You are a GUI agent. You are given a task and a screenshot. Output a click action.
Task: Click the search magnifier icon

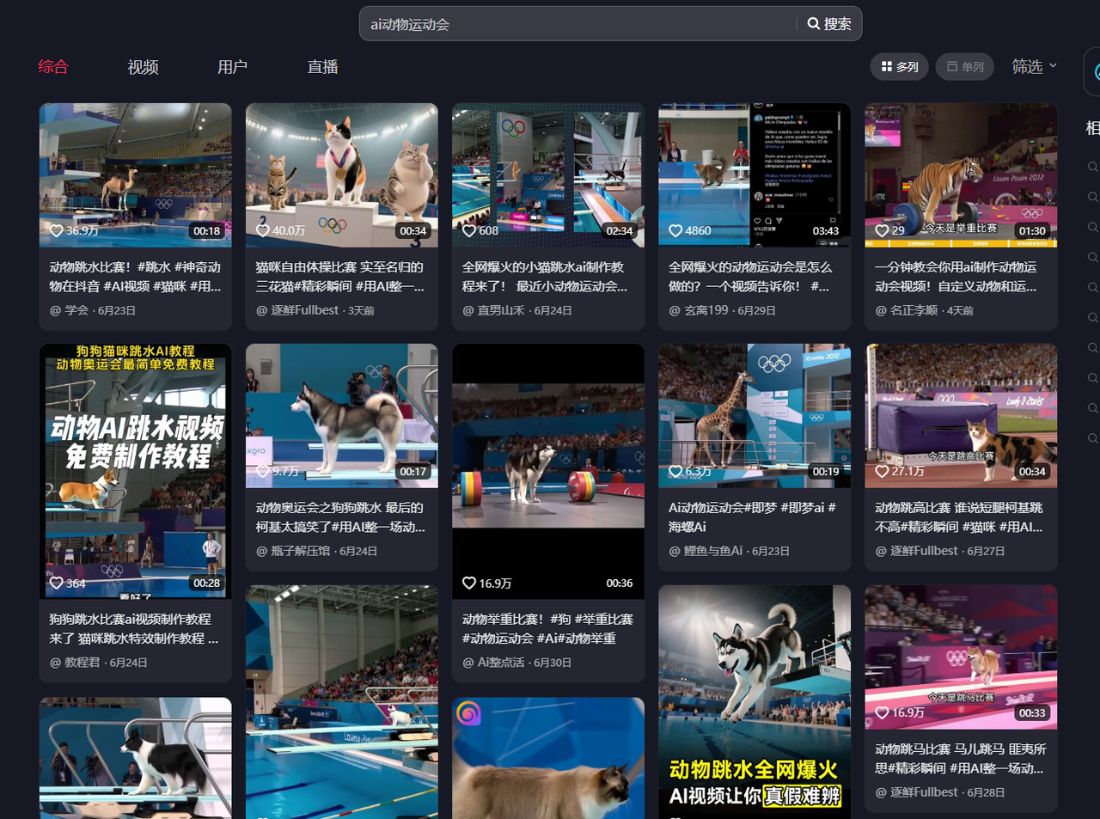click(813, 24)
